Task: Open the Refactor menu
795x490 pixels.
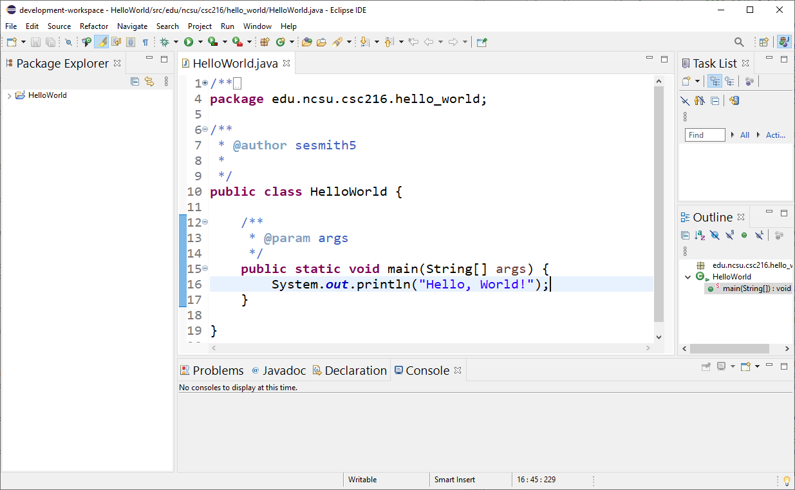Action: tap(93, 26)
